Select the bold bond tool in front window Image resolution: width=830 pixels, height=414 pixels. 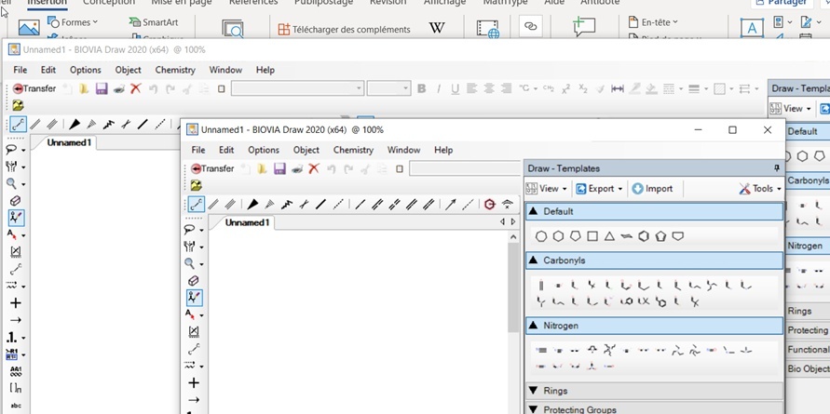pyautogui.click(x=320, y=204)
